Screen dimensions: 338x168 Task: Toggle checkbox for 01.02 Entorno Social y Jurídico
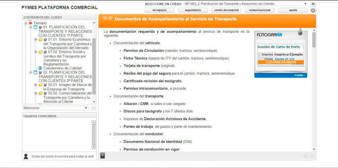tap(45, 52)
